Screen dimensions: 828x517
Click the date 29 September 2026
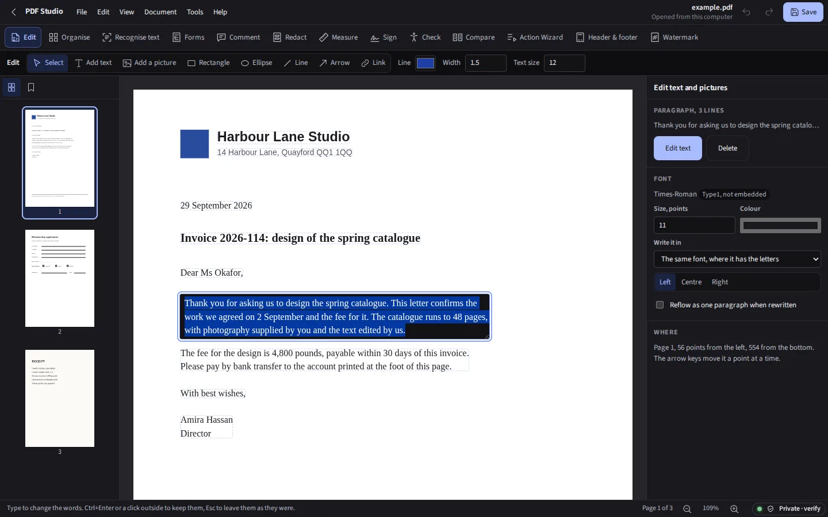216,206
